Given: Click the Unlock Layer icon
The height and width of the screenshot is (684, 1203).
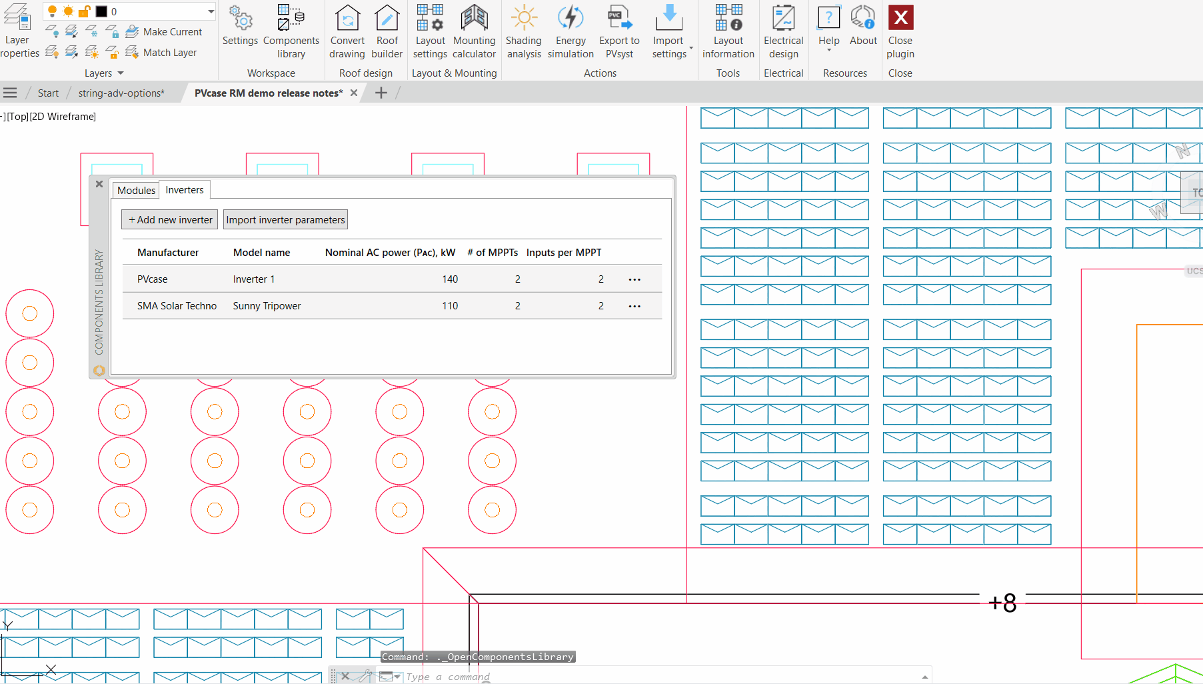Looking at the screenshot, I should [112, 52].
